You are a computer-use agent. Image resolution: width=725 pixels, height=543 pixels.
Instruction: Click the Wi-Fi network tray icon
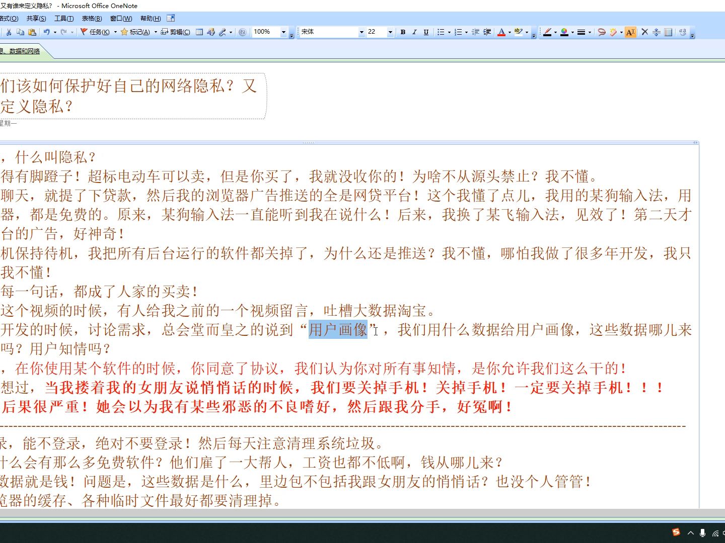pos(715,533)
